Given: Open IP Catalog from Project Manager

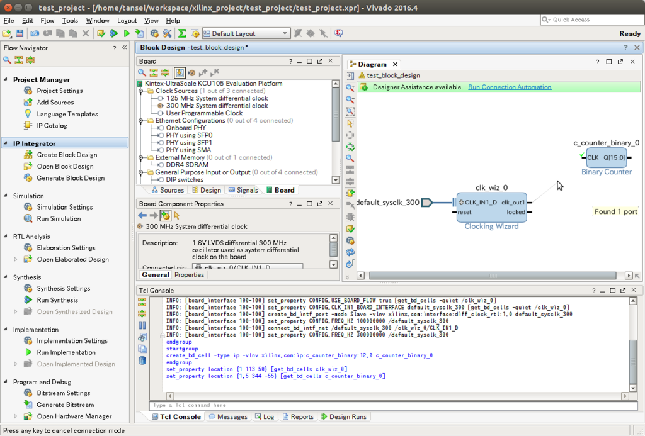Looking at the screenshot, I should coord(52,126).
